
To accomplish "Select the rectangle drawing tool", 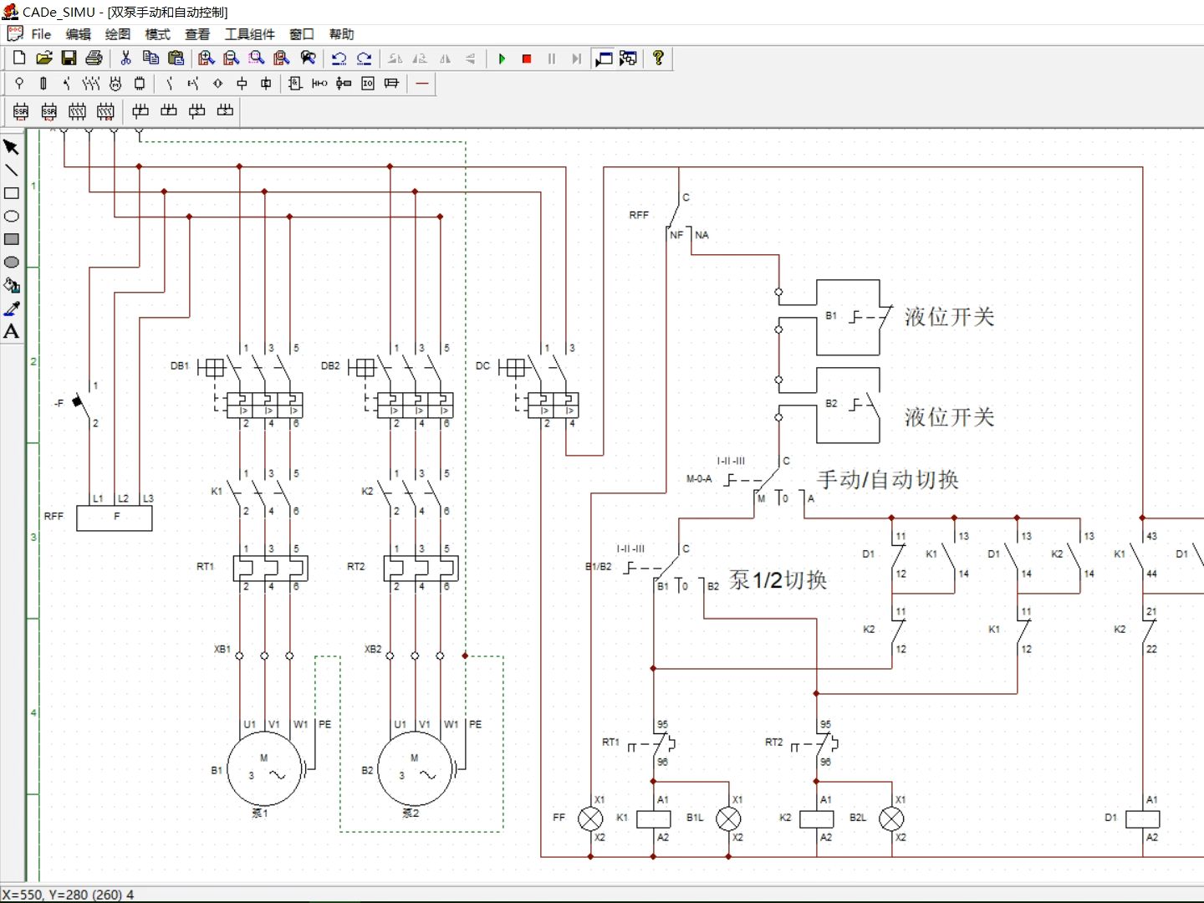I will click(x=12, y=193).
